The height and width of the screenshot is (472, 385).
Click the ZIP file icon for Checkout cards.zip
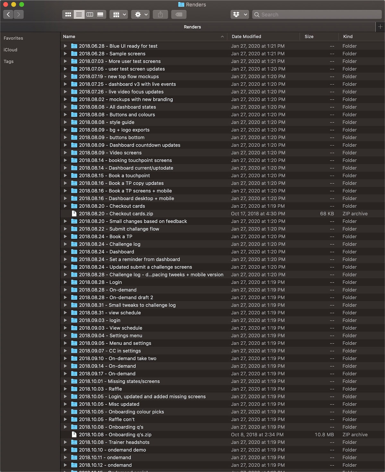74,213
